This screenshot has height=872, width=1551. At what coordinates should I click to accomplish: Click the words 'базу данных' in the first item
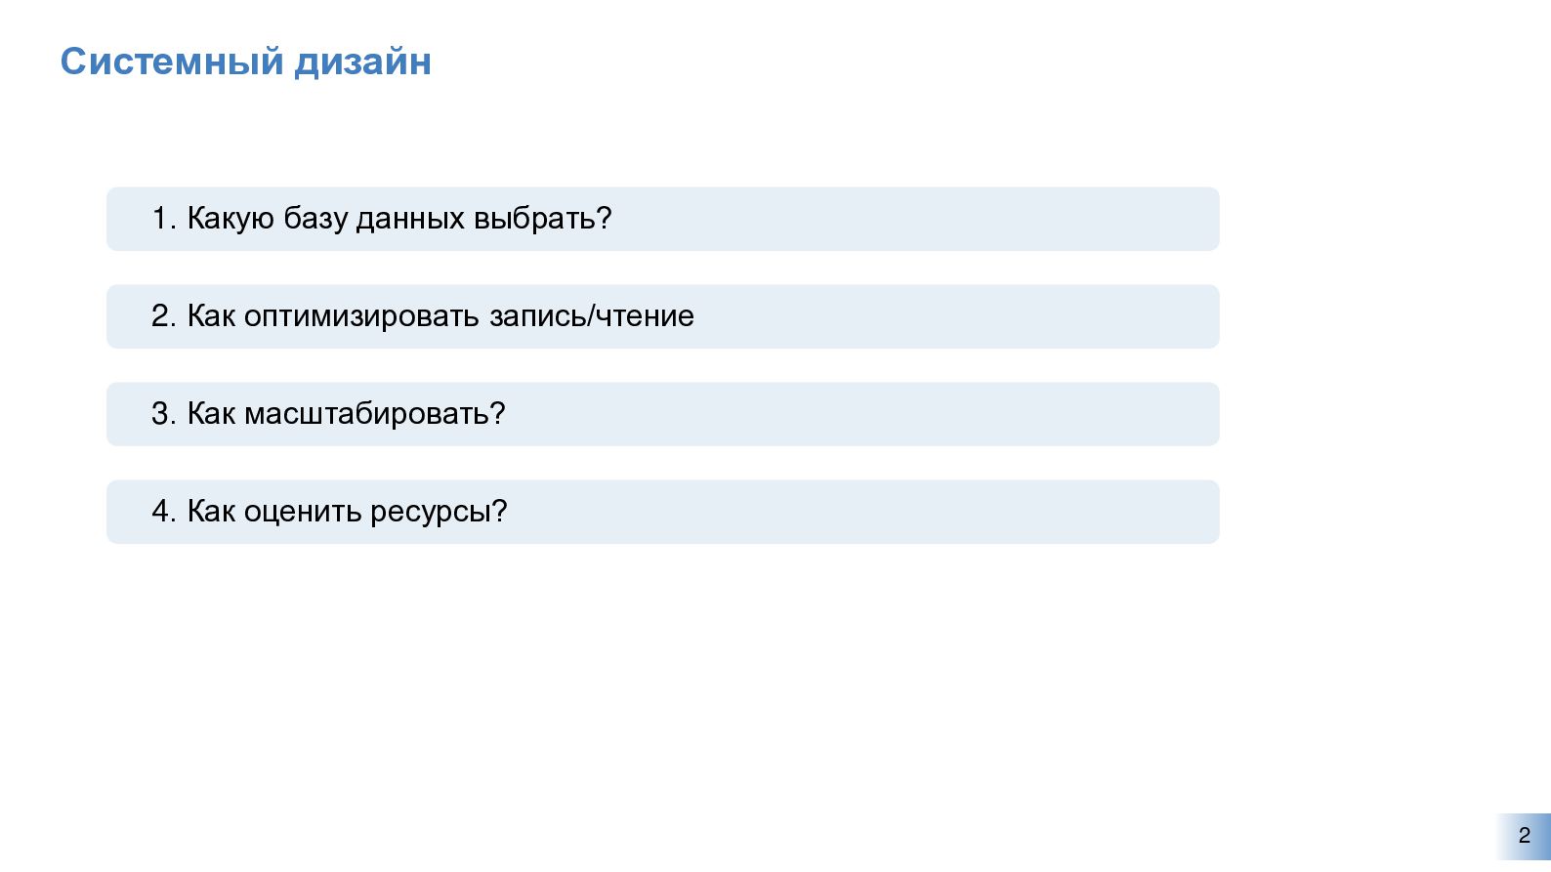374,219
